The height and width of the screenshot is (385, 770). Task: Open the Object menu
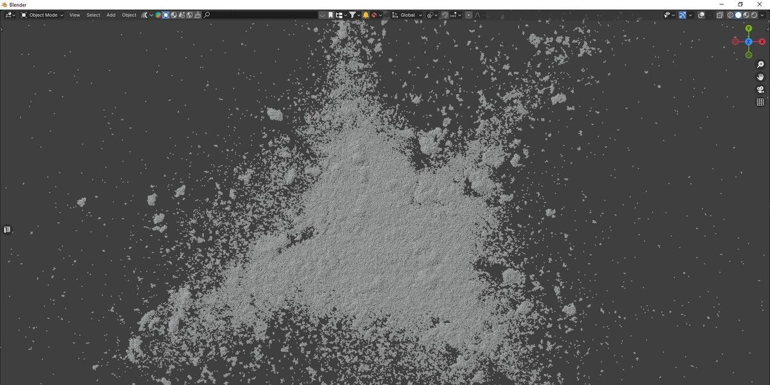tap(129, 15)
